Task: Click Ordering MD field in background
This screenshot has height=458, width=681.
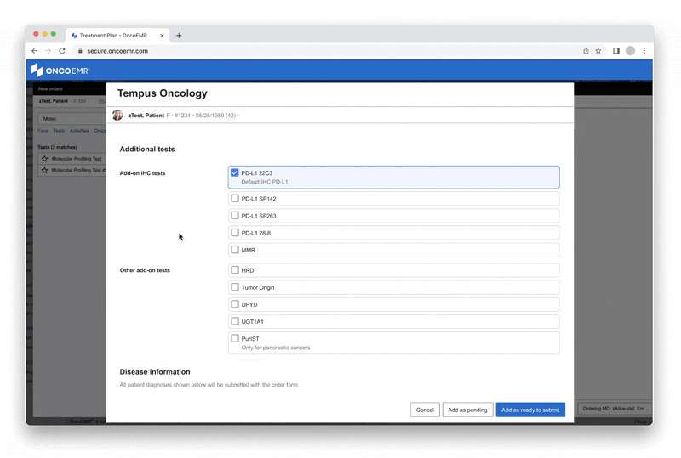Action: click(615, 409)
